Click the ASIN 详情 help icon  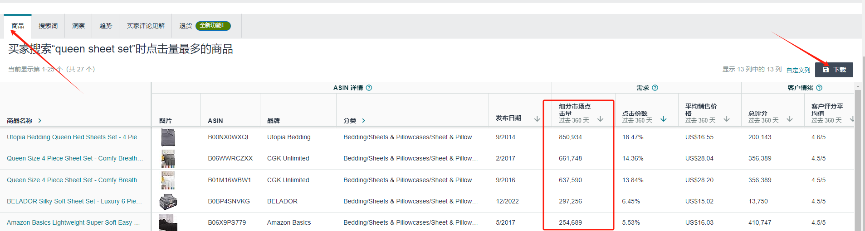click(x=369, y=88)
